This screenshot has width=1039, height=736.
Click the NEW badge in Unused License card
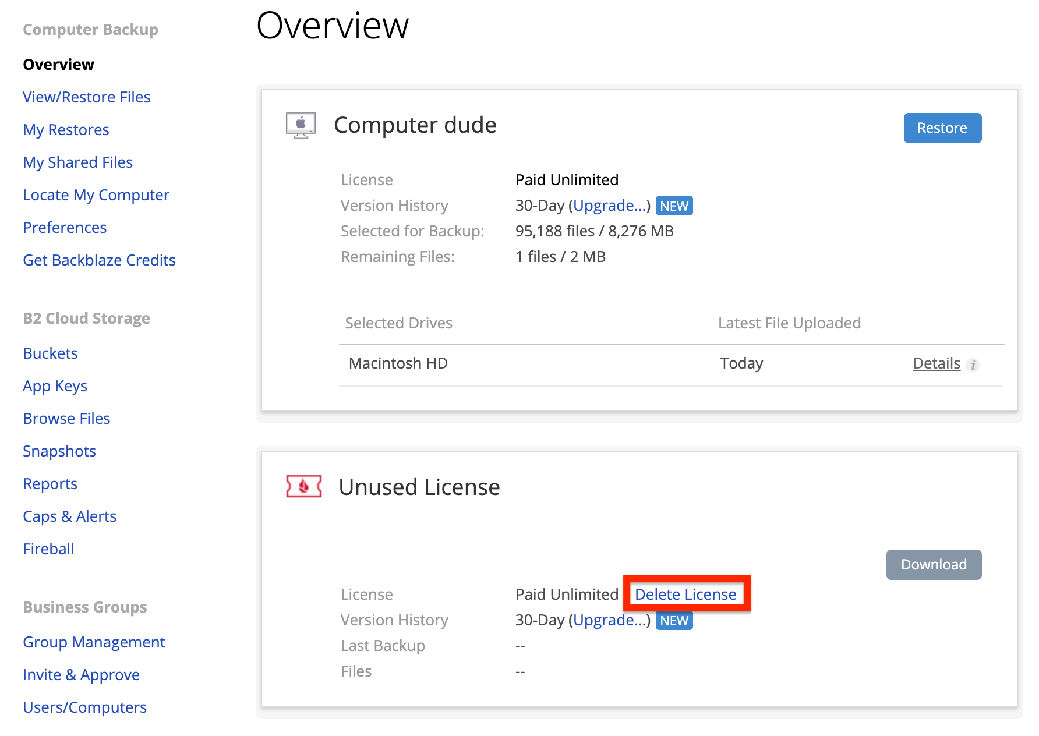point(674,621)
